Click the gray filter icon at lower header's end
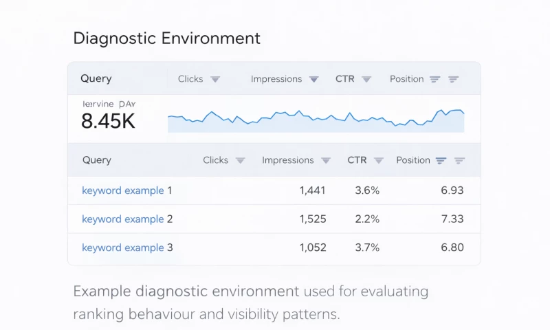The width and height of the screenshot is (550, 330). (460, 160)
